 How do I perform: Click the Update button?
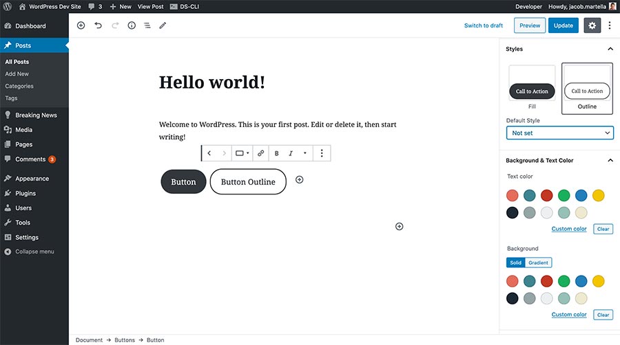tap(563, 25)
